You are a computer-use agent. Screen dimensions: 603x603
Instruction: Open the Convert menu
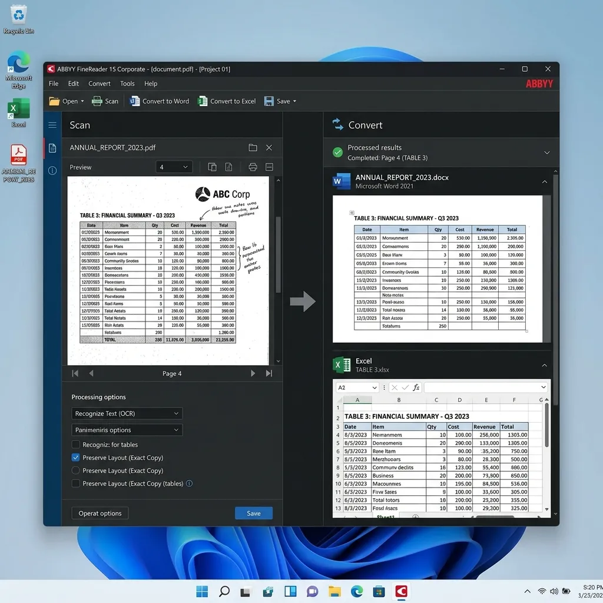pyautogui.click(x=99, y=84)
